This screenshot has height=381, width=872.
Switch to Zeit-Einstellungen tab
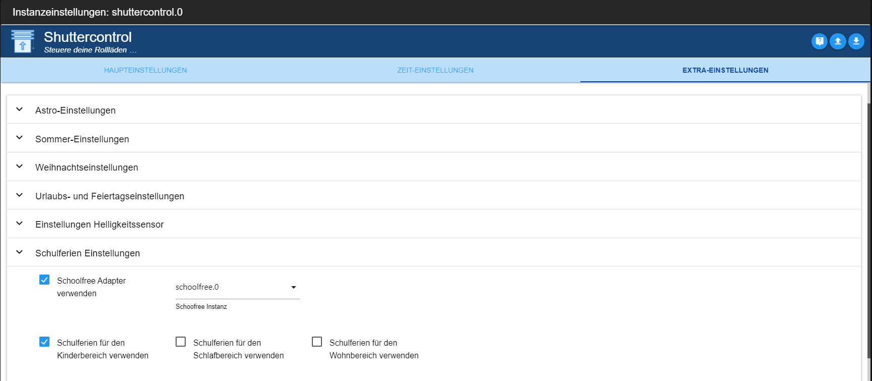[435, 70]
